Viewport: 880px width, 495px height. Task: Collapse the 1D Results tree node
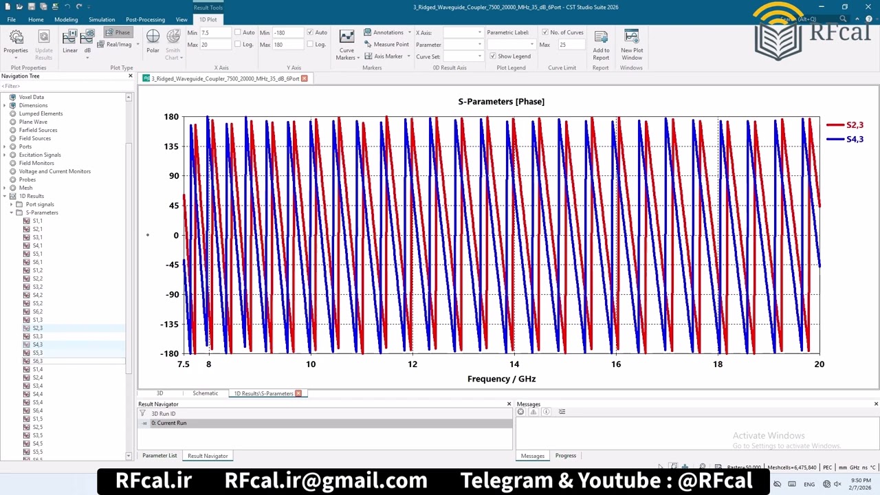tap(5, 196)
